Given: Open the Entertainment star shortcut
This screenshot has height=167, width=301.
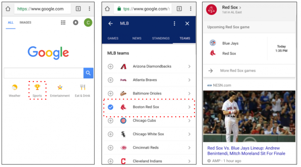Looking at the screenshot, I should tap(60, 90).
